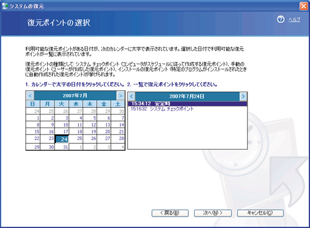Select July 1 in the calendar
Screen dimensions: 310x228
(33, 118)
